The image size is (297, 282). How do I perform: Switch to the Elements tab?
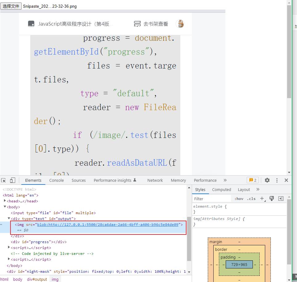[x=33, y=180]
